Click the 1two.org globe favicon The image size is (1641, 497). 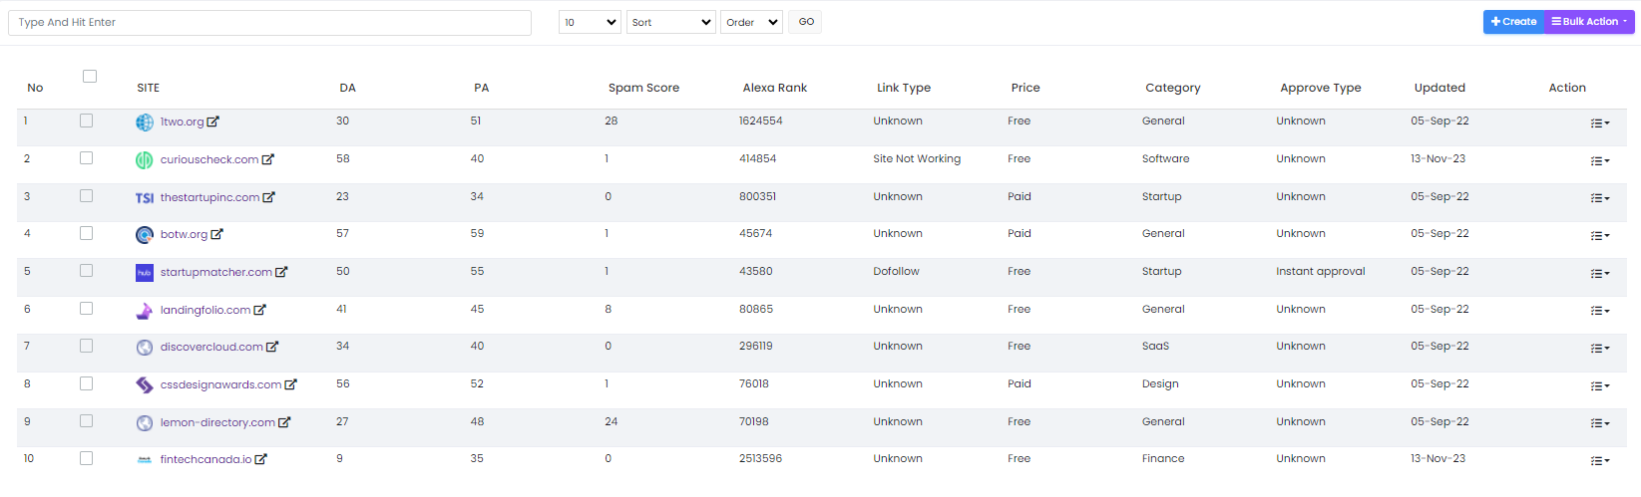[145, 123]
